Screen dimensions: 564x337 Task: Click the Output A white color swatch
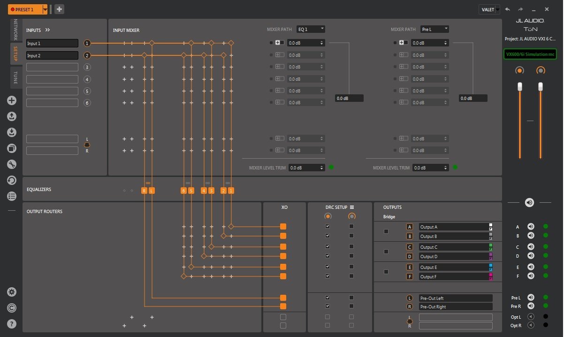click(490, 225)
